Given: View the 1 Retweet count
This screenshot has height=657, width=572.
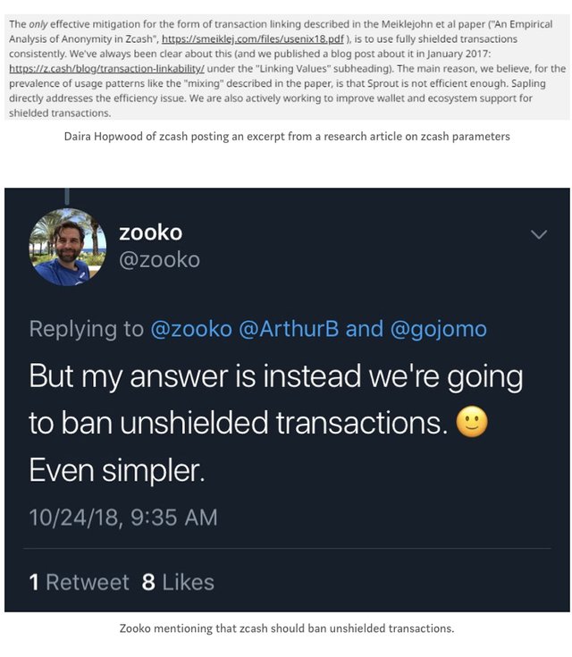Looking at the screenshot, I should tap(79, 582).
